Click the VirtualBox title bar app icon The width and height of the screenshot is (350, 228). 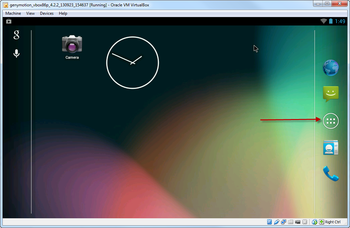tap(6, 5)
